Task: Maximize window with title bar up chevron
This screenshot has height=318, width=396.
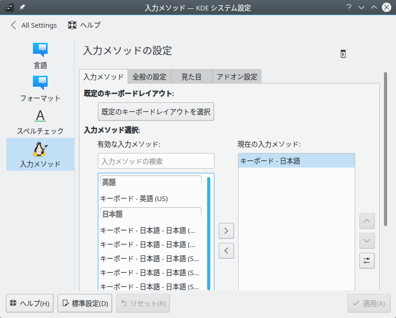Action: (374, 7)
